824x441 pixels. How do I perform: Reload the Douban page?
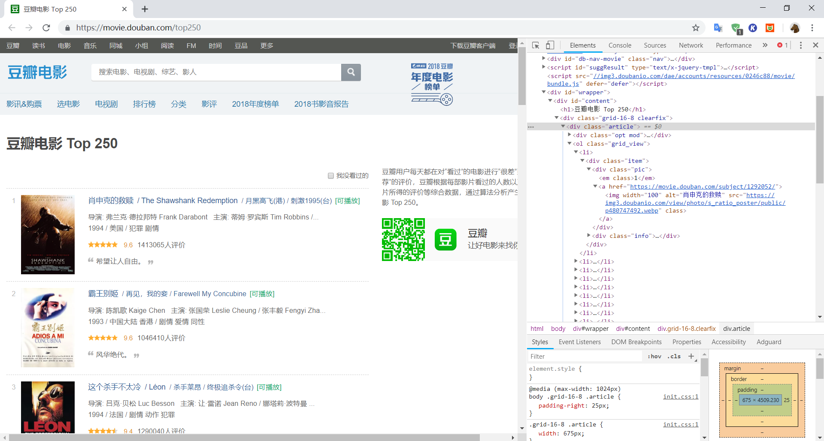(x=46, y=28)
